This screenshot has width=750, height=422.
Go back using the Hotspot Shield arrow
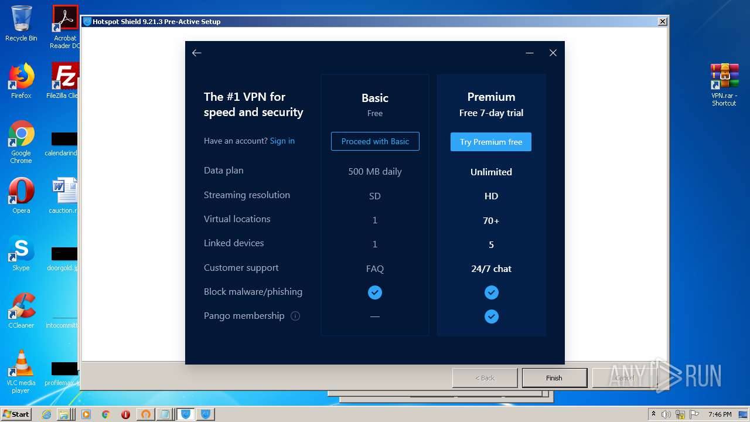tap(197, 53)
